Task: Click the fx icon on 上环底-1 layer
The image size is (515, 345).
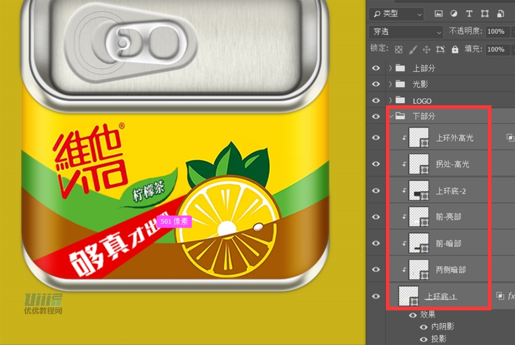Action: click(x=511, y=296)
